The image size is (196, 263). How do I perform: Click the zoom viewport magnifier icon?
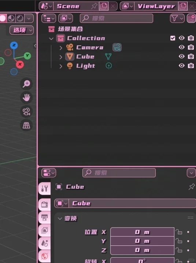[26, 84]
